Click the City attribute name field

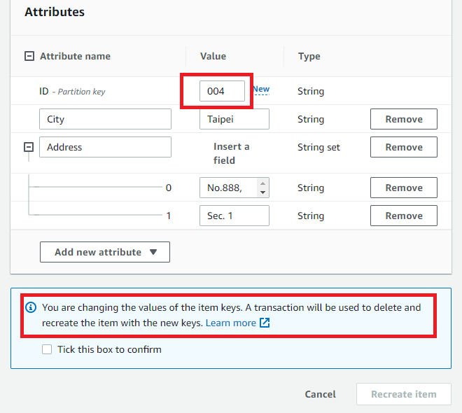point(105,119)
